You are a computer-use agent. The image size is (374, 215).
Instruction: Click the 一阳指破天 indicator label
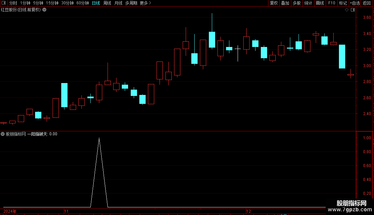click(x=38, y=134)
